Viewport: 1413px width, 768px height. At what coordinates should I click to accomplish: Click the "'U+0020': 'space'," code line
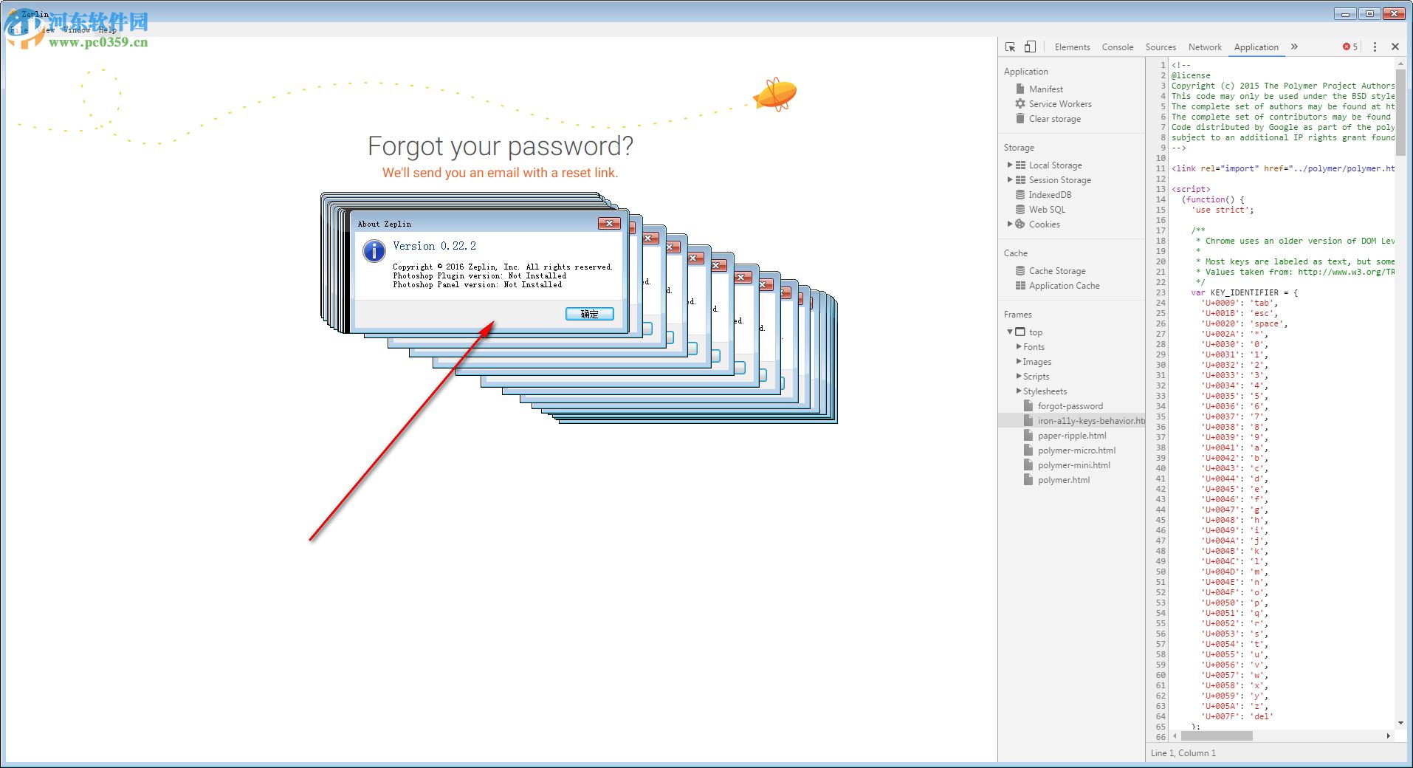[1244, 323]
